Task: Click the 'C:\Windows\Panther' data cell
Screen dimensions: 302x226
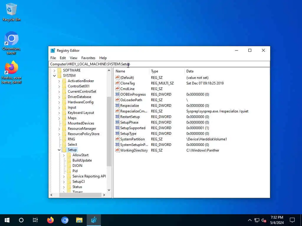Action: click(x=203, y=150)
